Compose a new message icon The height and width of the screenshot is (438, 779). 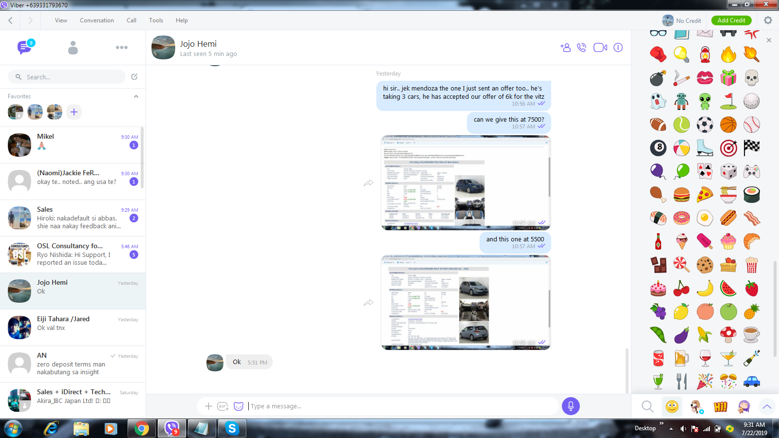click(x=134, y=76)
